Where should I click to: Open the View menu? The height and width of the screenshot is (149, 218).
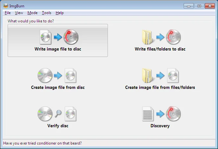point(19,13)
